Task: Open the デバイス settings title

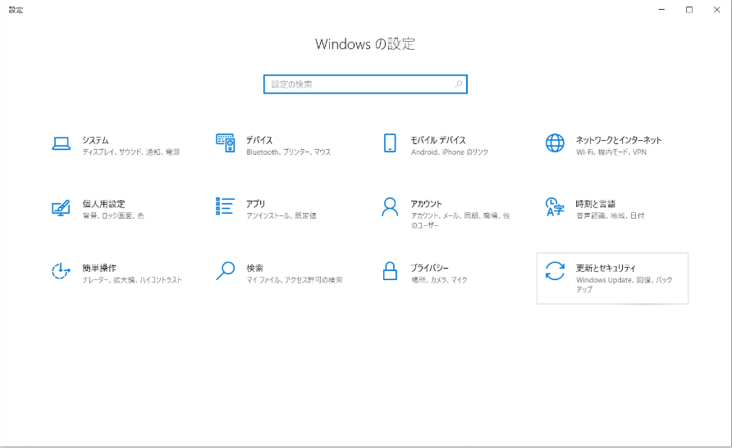Action: point(259,140)
